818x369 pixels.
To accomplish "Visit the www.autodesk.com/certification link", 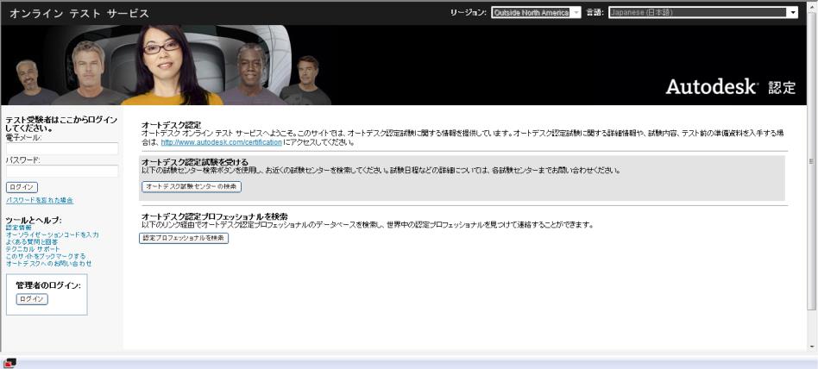I will tap(221, 141).
